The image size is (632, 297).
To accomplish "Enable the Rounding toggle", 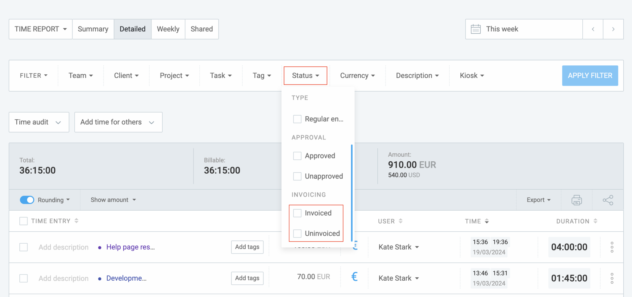I will point(27,200).
